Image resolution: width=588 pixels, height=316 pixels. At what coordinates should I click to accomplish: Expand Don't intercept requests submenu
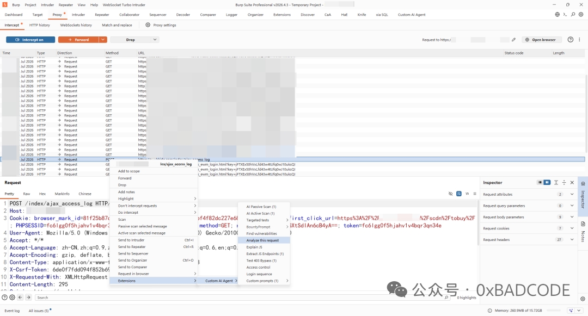point(154,206)
